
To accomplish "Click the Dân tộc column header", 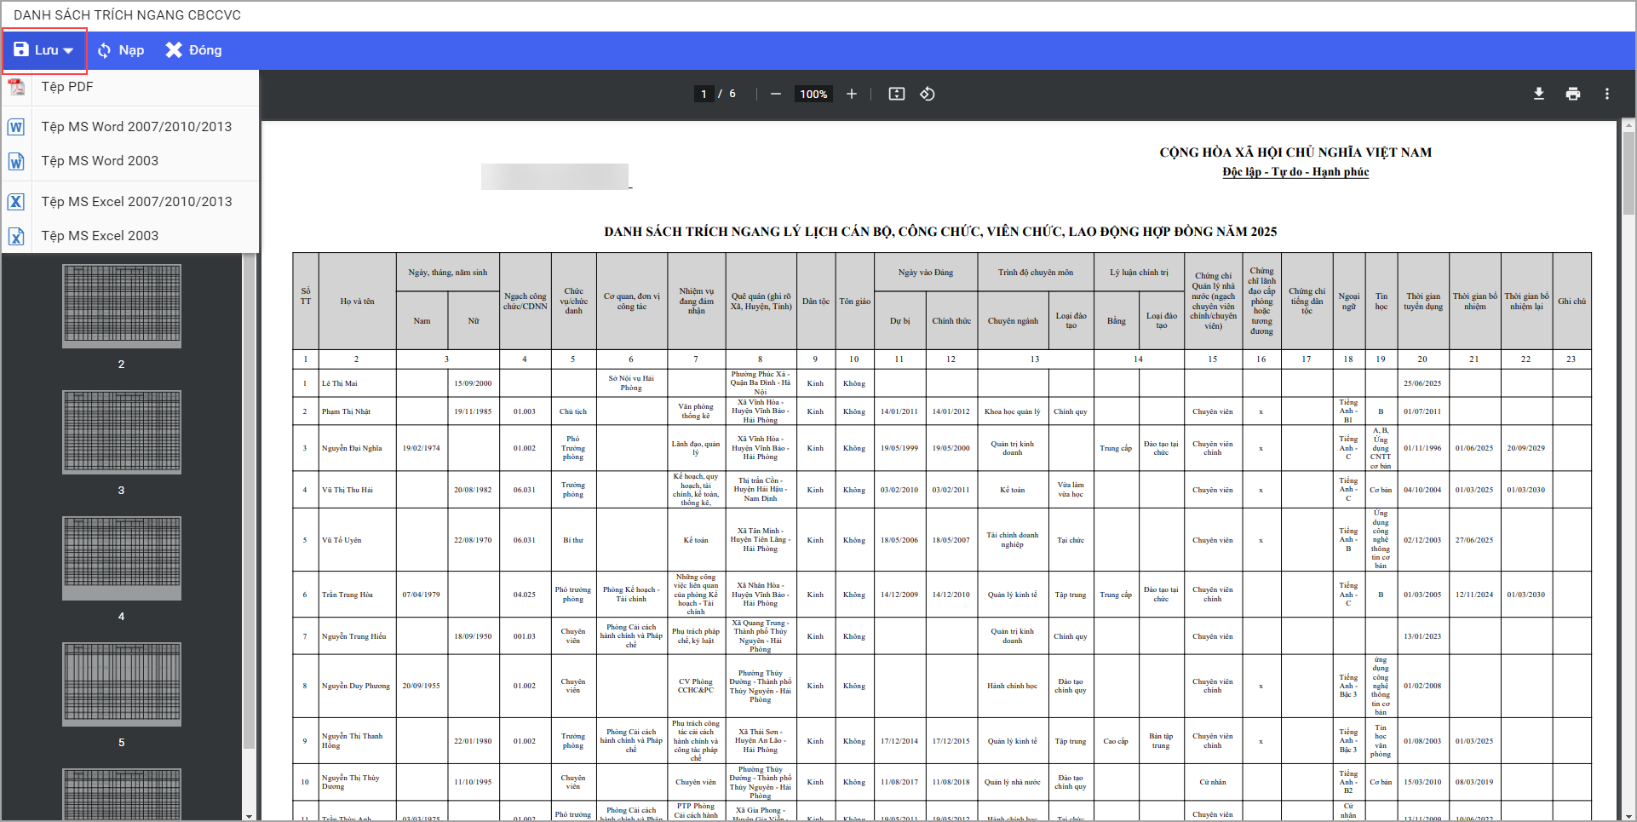I will pos(815,302).
